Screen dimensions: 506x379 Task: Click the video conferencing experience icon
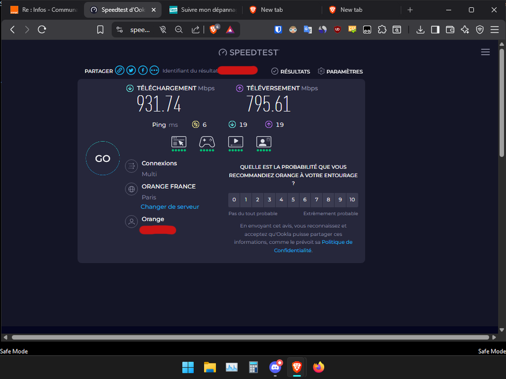(x=263, y=142)
